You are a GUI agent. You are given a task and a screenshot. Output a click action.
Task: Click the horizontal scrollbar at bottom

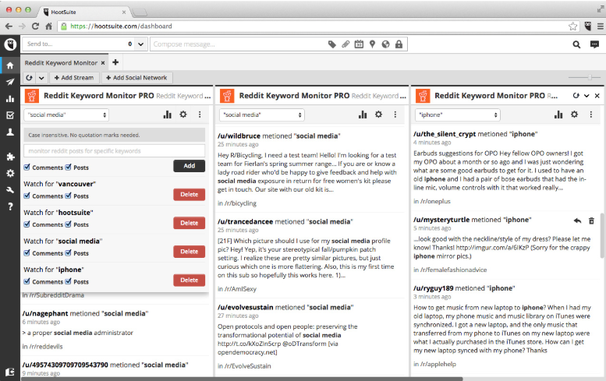[242, 379]
